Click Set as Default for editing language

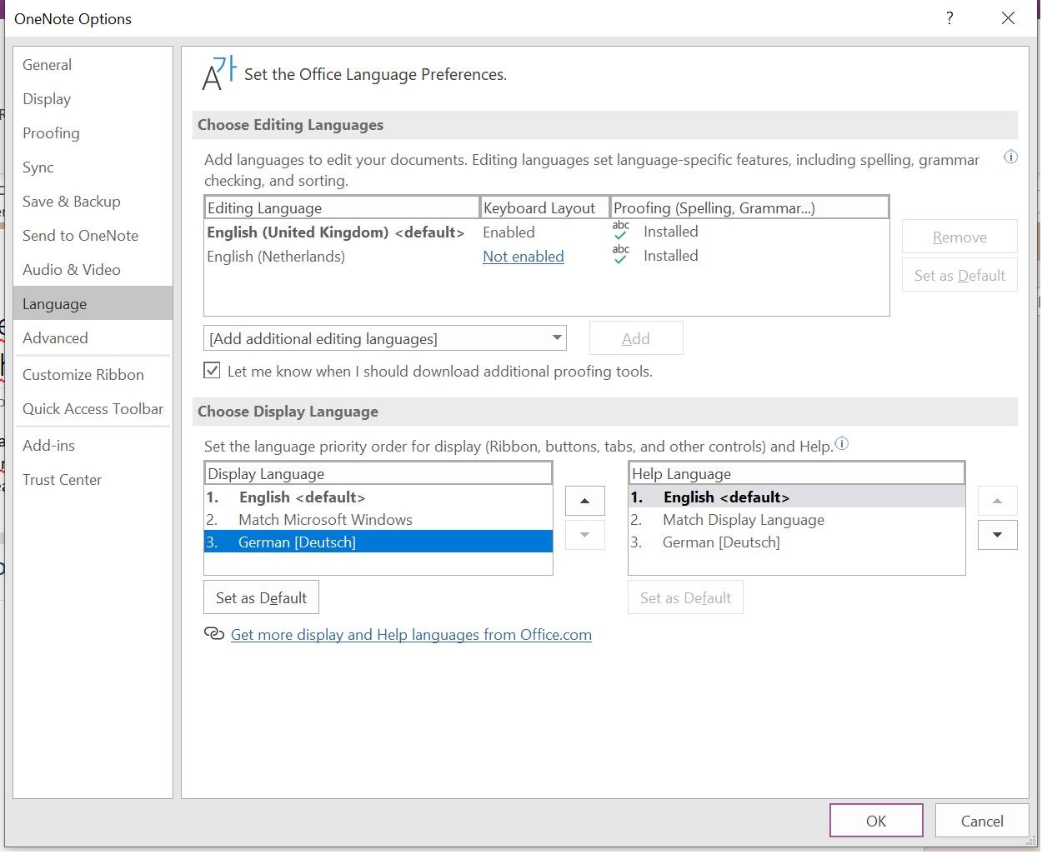tap(959, 275)
